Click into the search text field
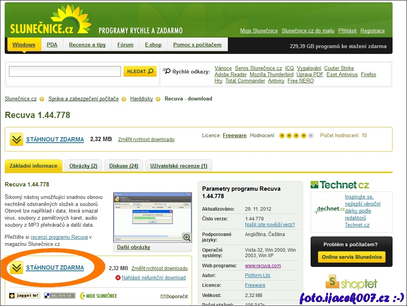Viewport: 407px width, 306px height. 65,72
